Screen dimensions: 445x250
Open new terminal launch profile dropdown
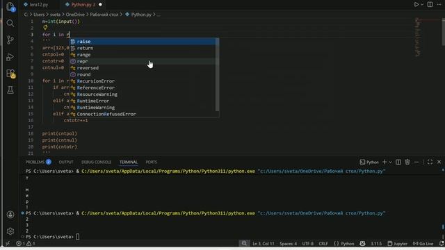click(x=391, y=162)
